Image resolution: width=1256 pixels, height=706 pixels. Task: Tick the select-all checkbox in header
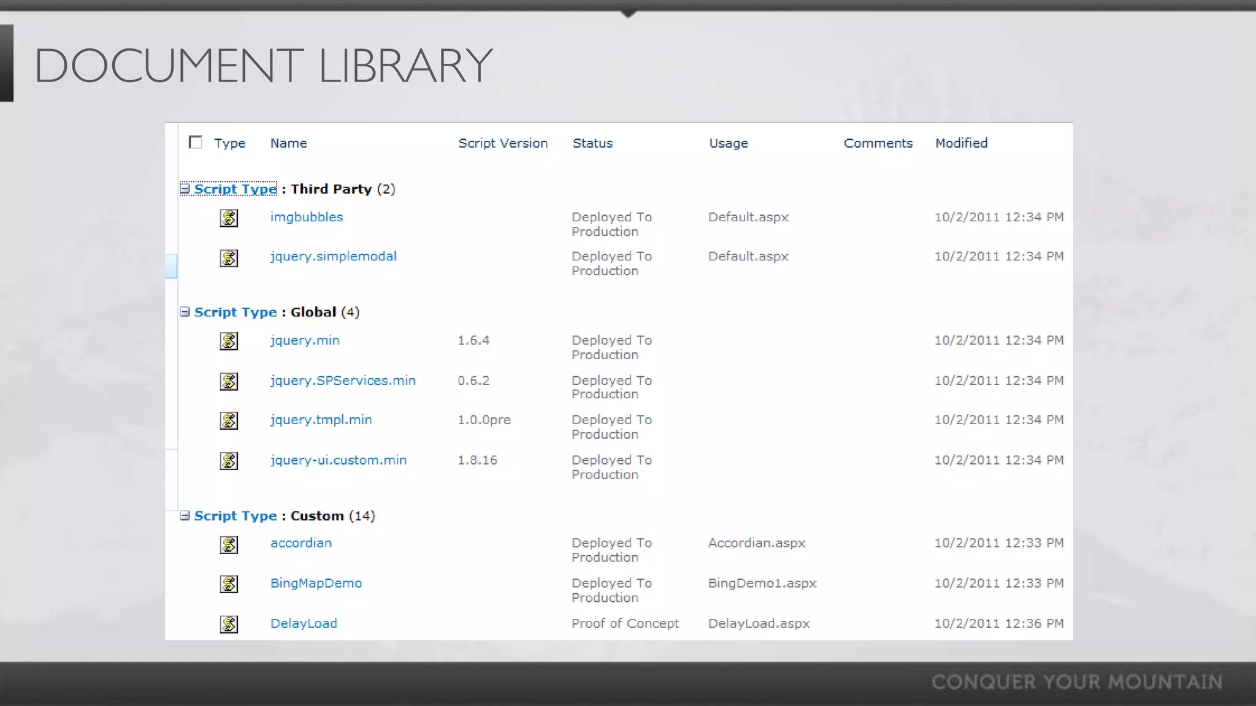tap(196, 142)
